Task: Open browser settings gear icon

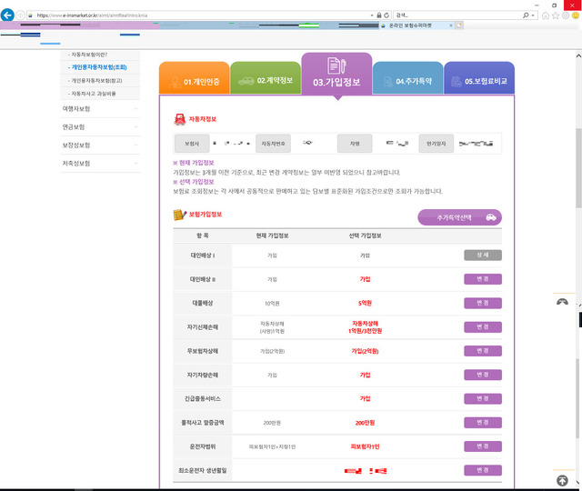Action: coord(567,15)
